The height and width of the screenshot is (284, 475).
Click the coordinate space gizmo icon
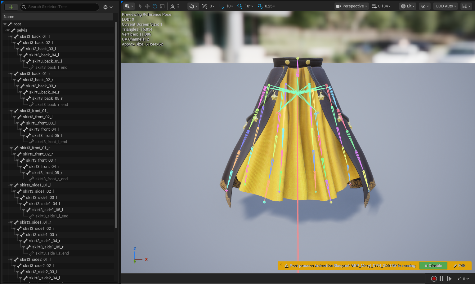click(172, 6)
